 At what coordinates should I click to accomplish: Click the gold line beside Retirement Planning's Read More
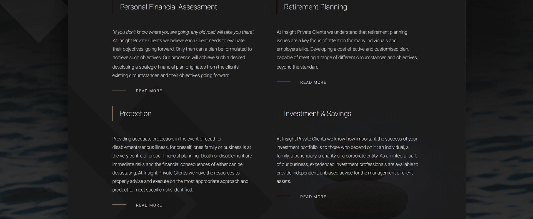click(283, 82)
